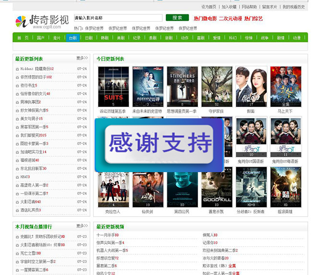Select the 日剧 navigation tab
This screenshot has height=275, width=312.
(89, 37)
